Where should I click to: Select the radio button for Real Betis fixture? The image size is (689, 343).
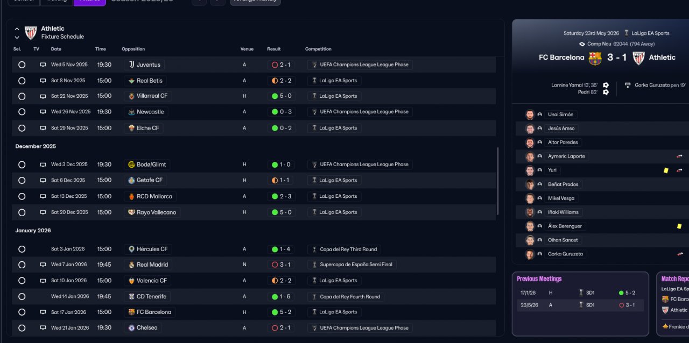[22, 81]
